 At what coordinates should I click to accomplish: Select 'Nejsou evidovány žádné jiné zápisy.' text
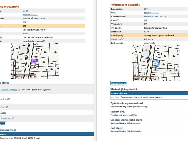[x=126, y=131]
